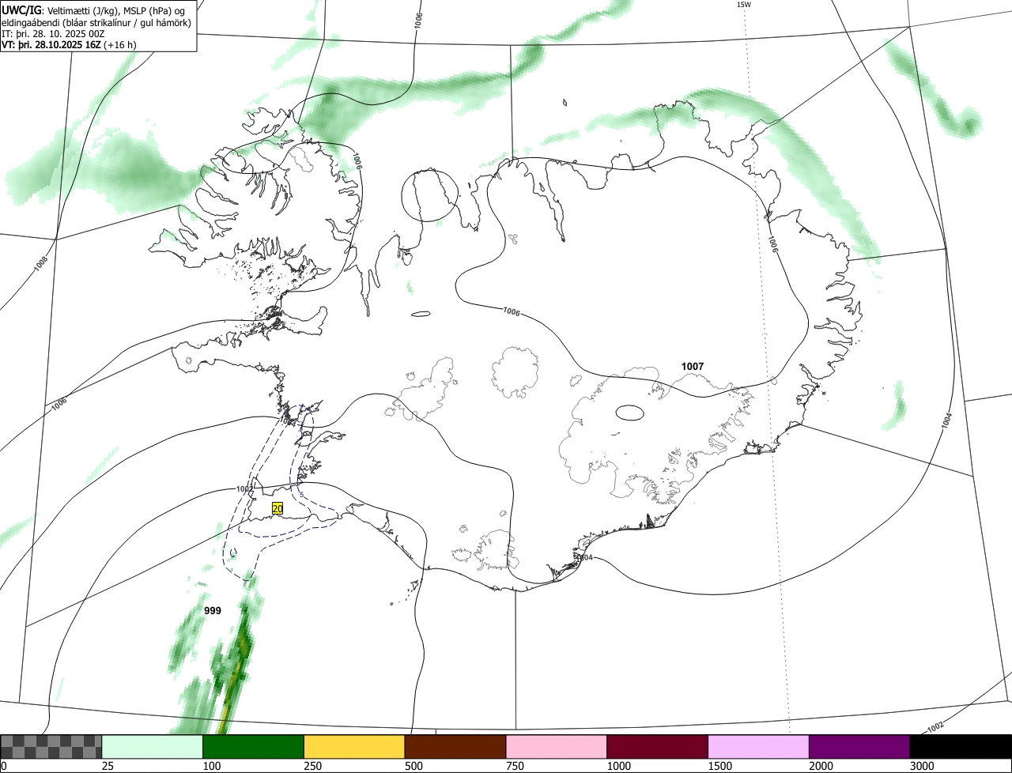Select the brown 500–750 legend swatch
The image size is (1012, 773).
pos(455,747)
